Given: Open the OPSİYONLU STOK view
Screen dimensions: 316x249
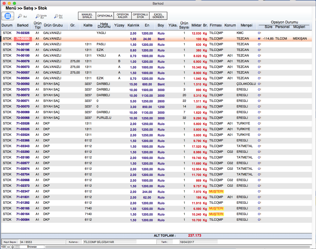Looking at the screenshot, I should tap(140, 16).
